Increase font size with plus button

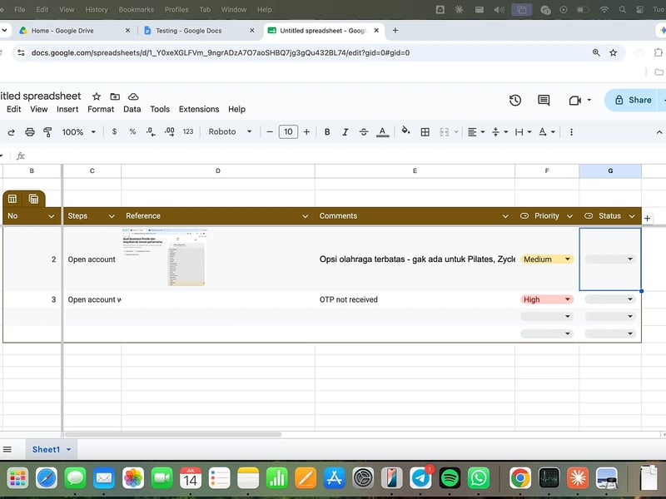point(306,132)
